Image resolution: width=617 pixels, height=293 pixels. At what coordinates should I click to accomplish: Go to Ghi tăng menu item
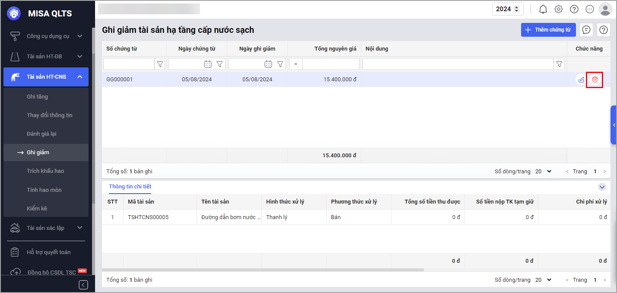[x=37, y=97]
